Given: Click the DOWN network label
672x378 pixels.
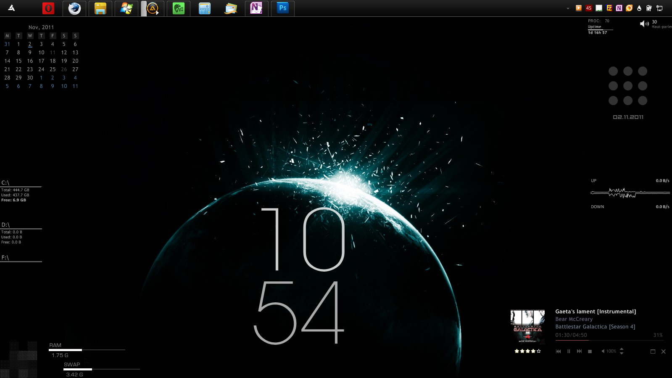Looking at the screenshot, I should (597, 207).
